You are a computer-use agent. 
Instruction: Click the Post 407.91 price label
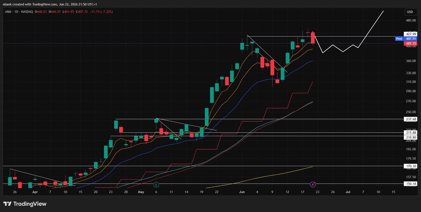point(406,39)
